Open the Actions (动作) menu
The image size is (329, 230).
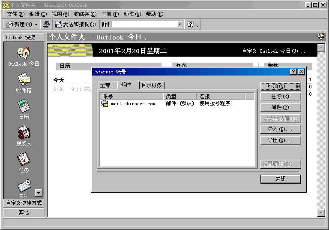tap(132, 14)
